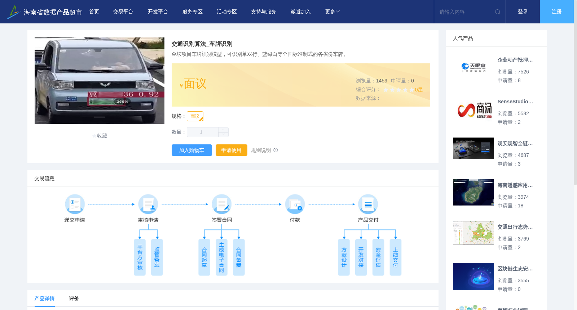577x310 pixels.
Task: Click 平台方审核 sub-step box
Action: tap(140, 257)
